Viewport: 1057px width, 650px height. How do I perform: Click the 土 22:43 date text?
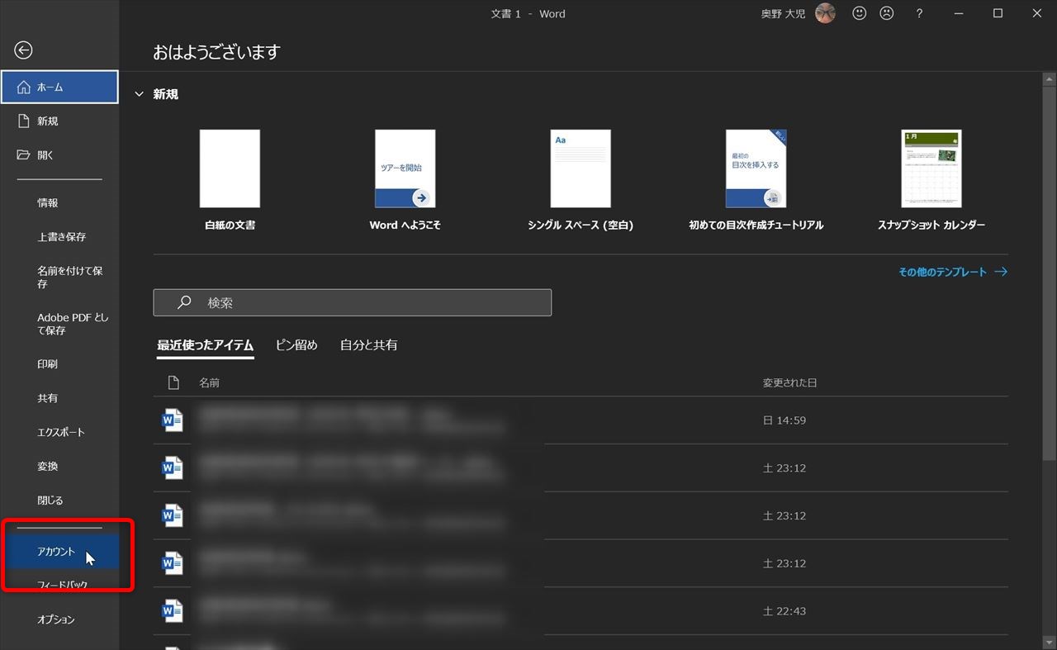tap(784, 611)
